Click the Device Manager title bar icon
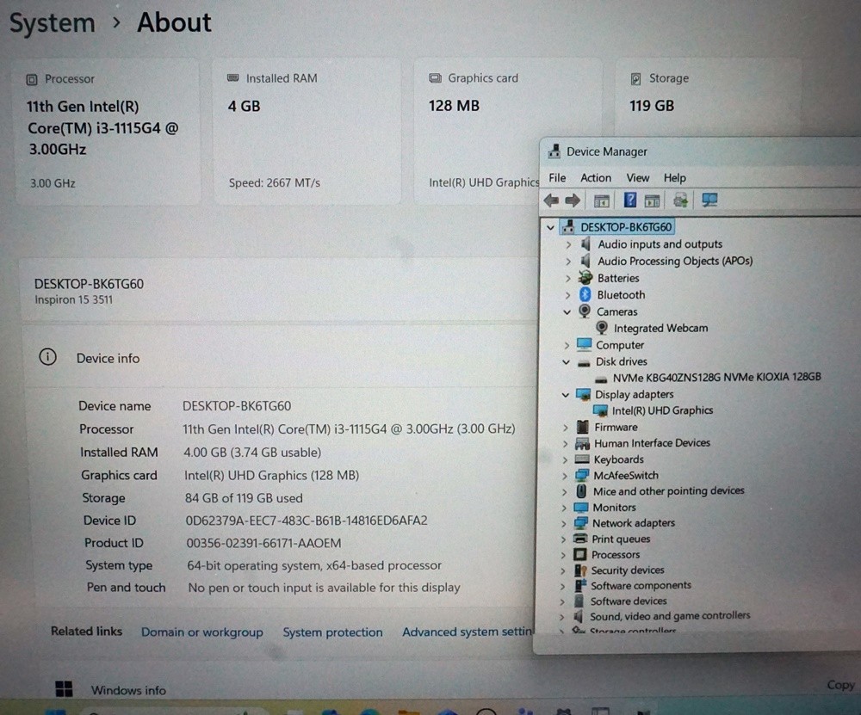The image size is (861, 715). (554, 151)
